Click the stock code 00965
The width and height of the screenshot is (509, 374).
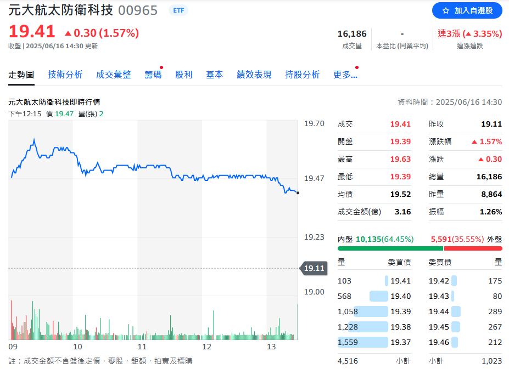tap(138, 10)
